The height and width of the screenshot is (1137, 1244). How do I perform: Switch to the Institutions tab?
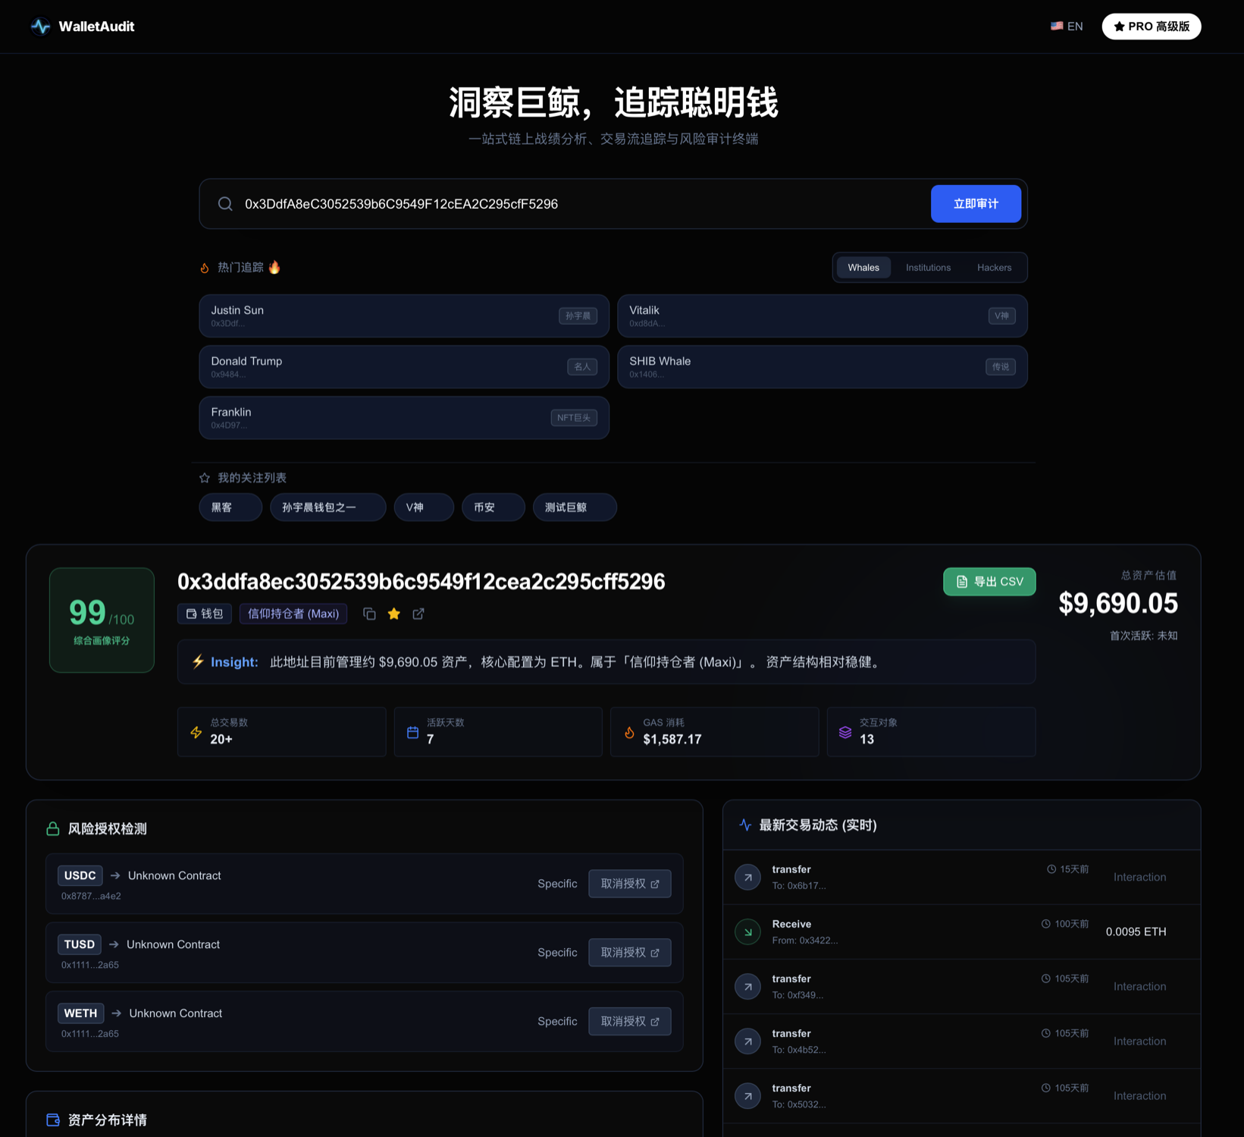point(928,268)
